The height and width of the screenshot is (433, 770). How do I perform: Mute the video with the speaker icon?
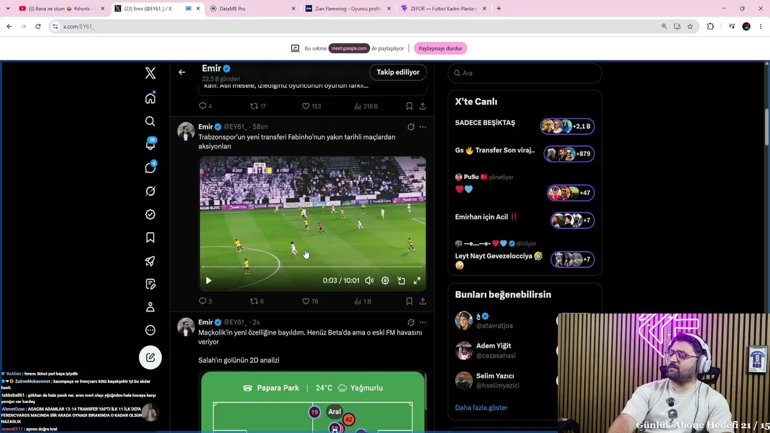point(369,281)
